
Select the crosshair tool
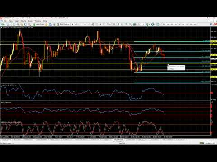click(x=76, y=24)
